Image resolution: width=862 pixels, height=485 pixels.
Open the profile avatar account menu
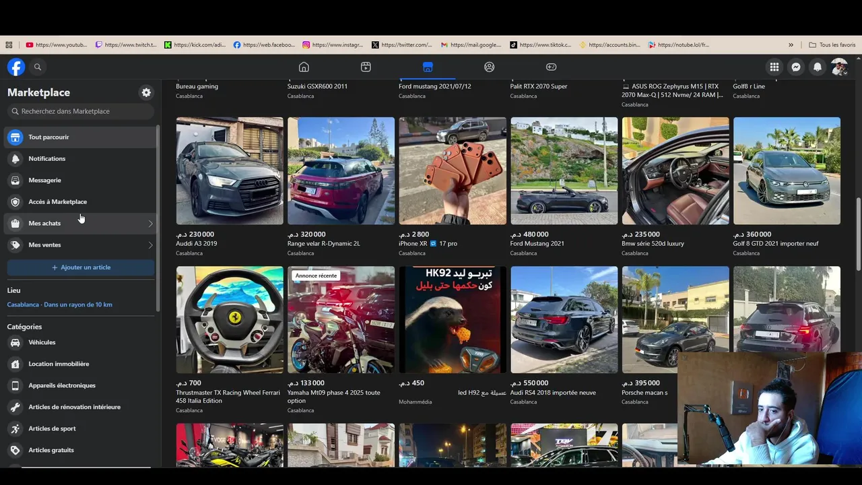(x=839, y=67)
